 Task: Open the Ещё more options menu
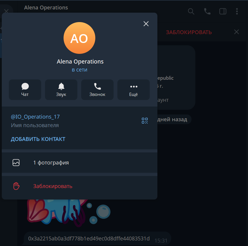click(134, 90)
